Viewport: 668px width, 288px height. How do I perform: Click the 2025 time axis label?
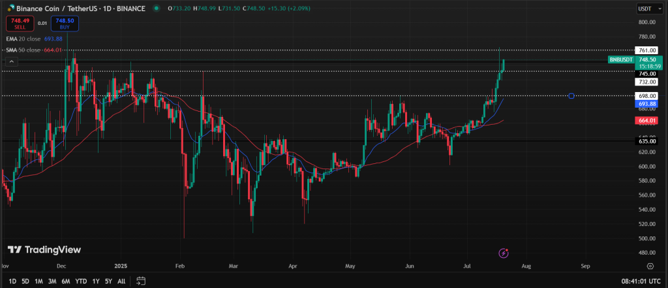(x=120, y=266)
